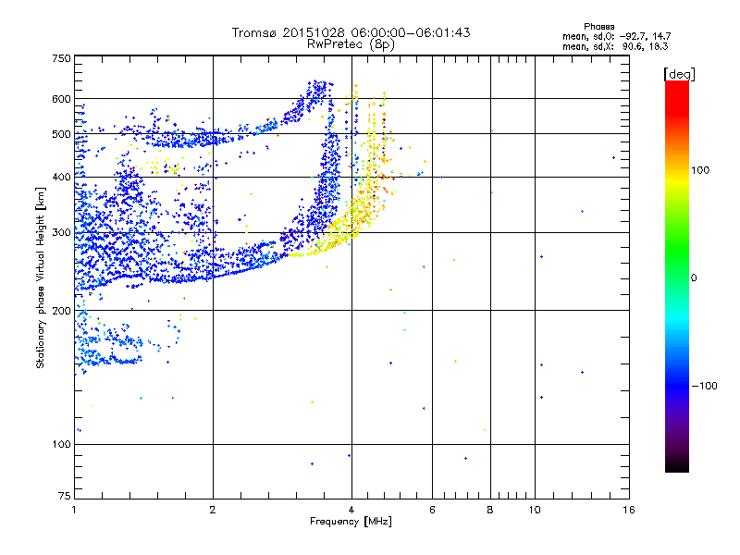Click the x-axis label '2'
This screenshot has width=740, height=555.
(213, 510)
